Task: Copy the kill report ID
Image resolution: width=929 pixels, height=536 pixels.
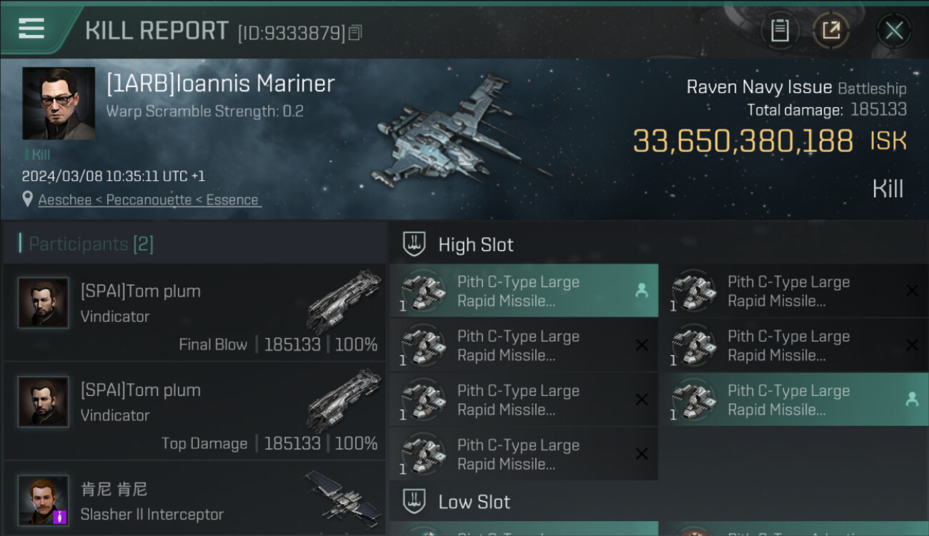Action: (355, 32)
